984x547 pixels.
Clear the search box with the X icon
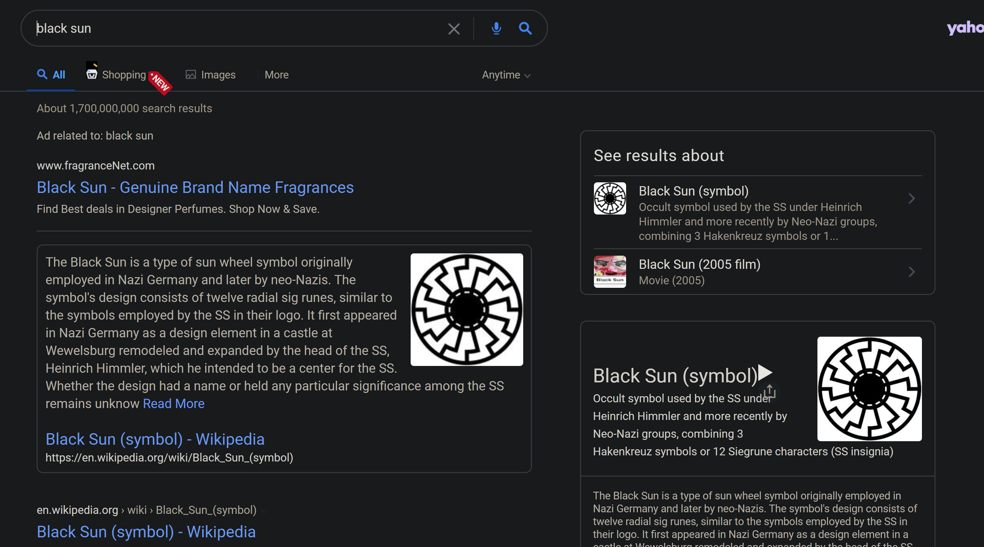tap(454, 29)
